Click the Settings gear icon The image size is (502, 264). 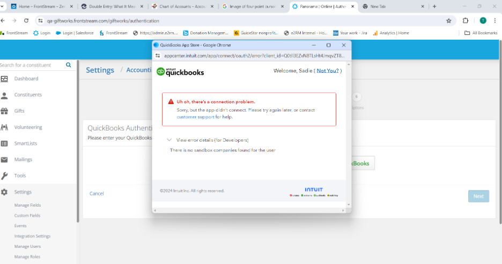coord(4,192)
